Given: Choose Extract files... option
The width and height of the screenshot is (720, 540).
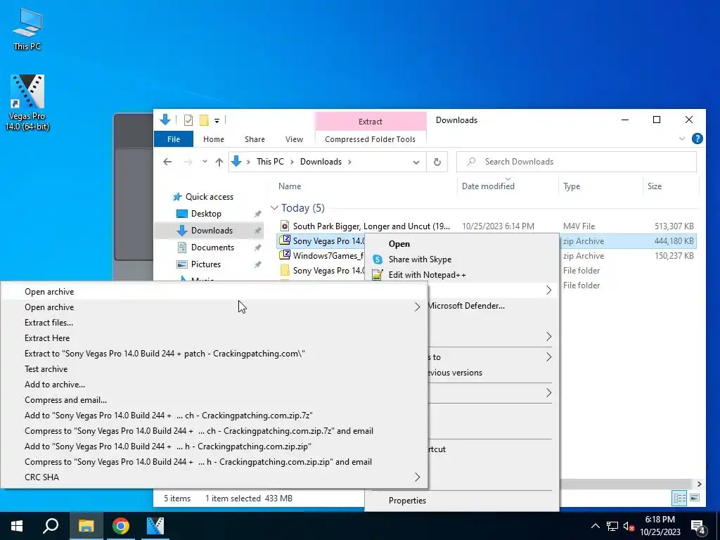Looking at the screenshot, I should (214, 322).
